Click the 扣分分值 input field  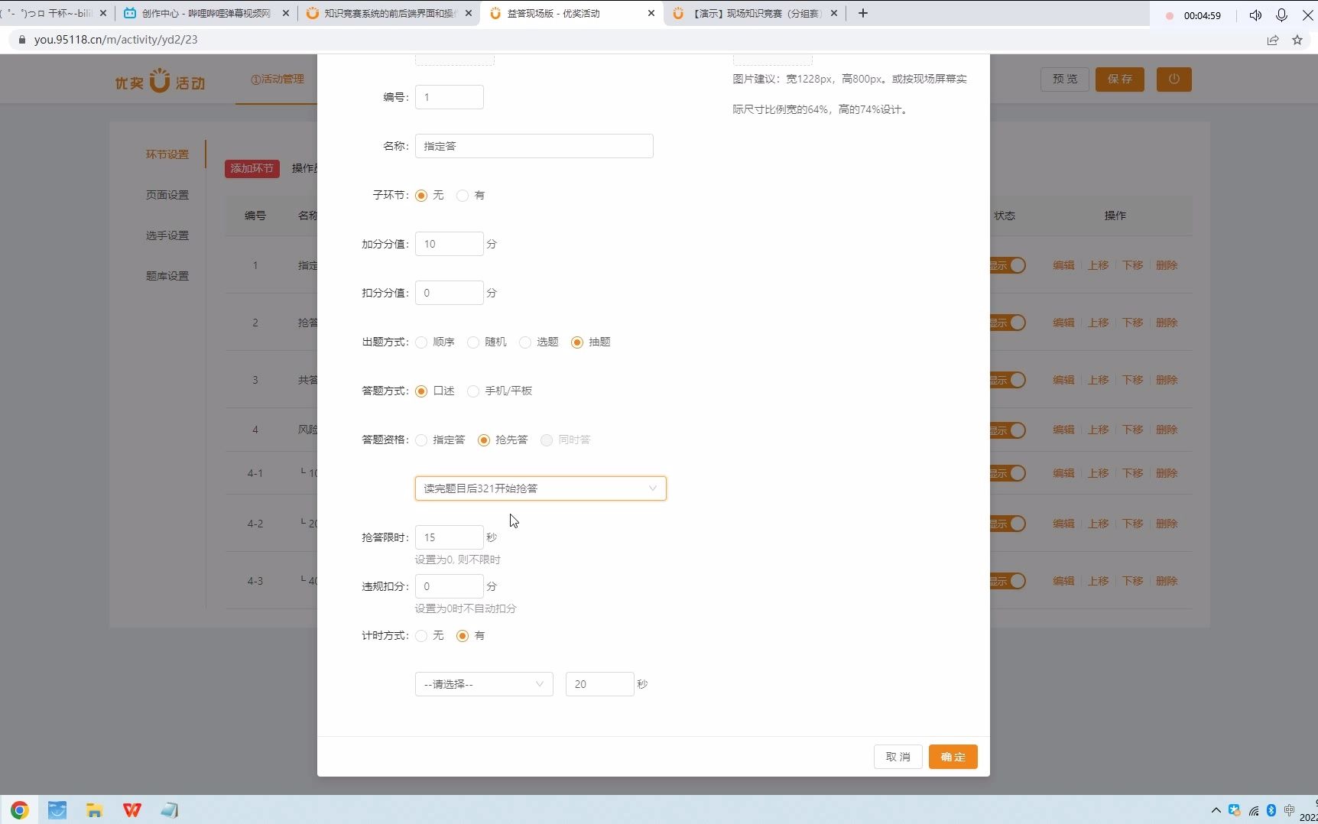tap(449, 293)
